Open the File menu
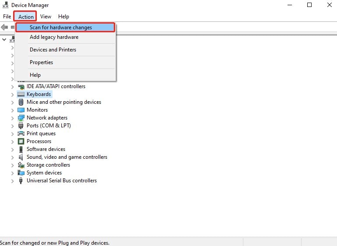The height and width of the screenshot is (246, 337). click(7, 17)
